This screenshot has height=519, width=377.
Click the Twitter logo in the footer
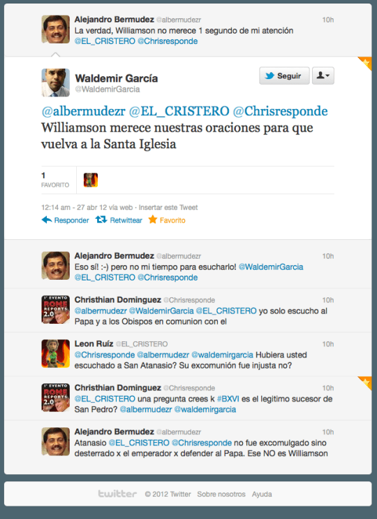(x=117, y=494)
